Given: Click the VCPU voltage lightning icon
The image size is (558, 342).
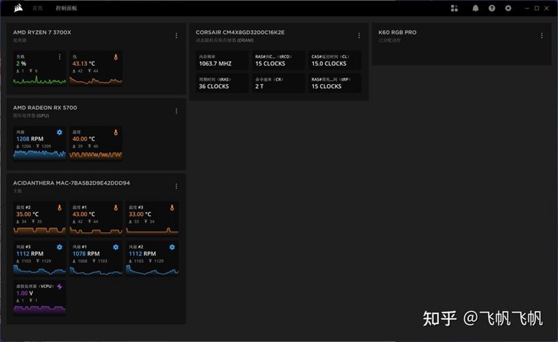Looking at the screenshot, I should (60, 287).
